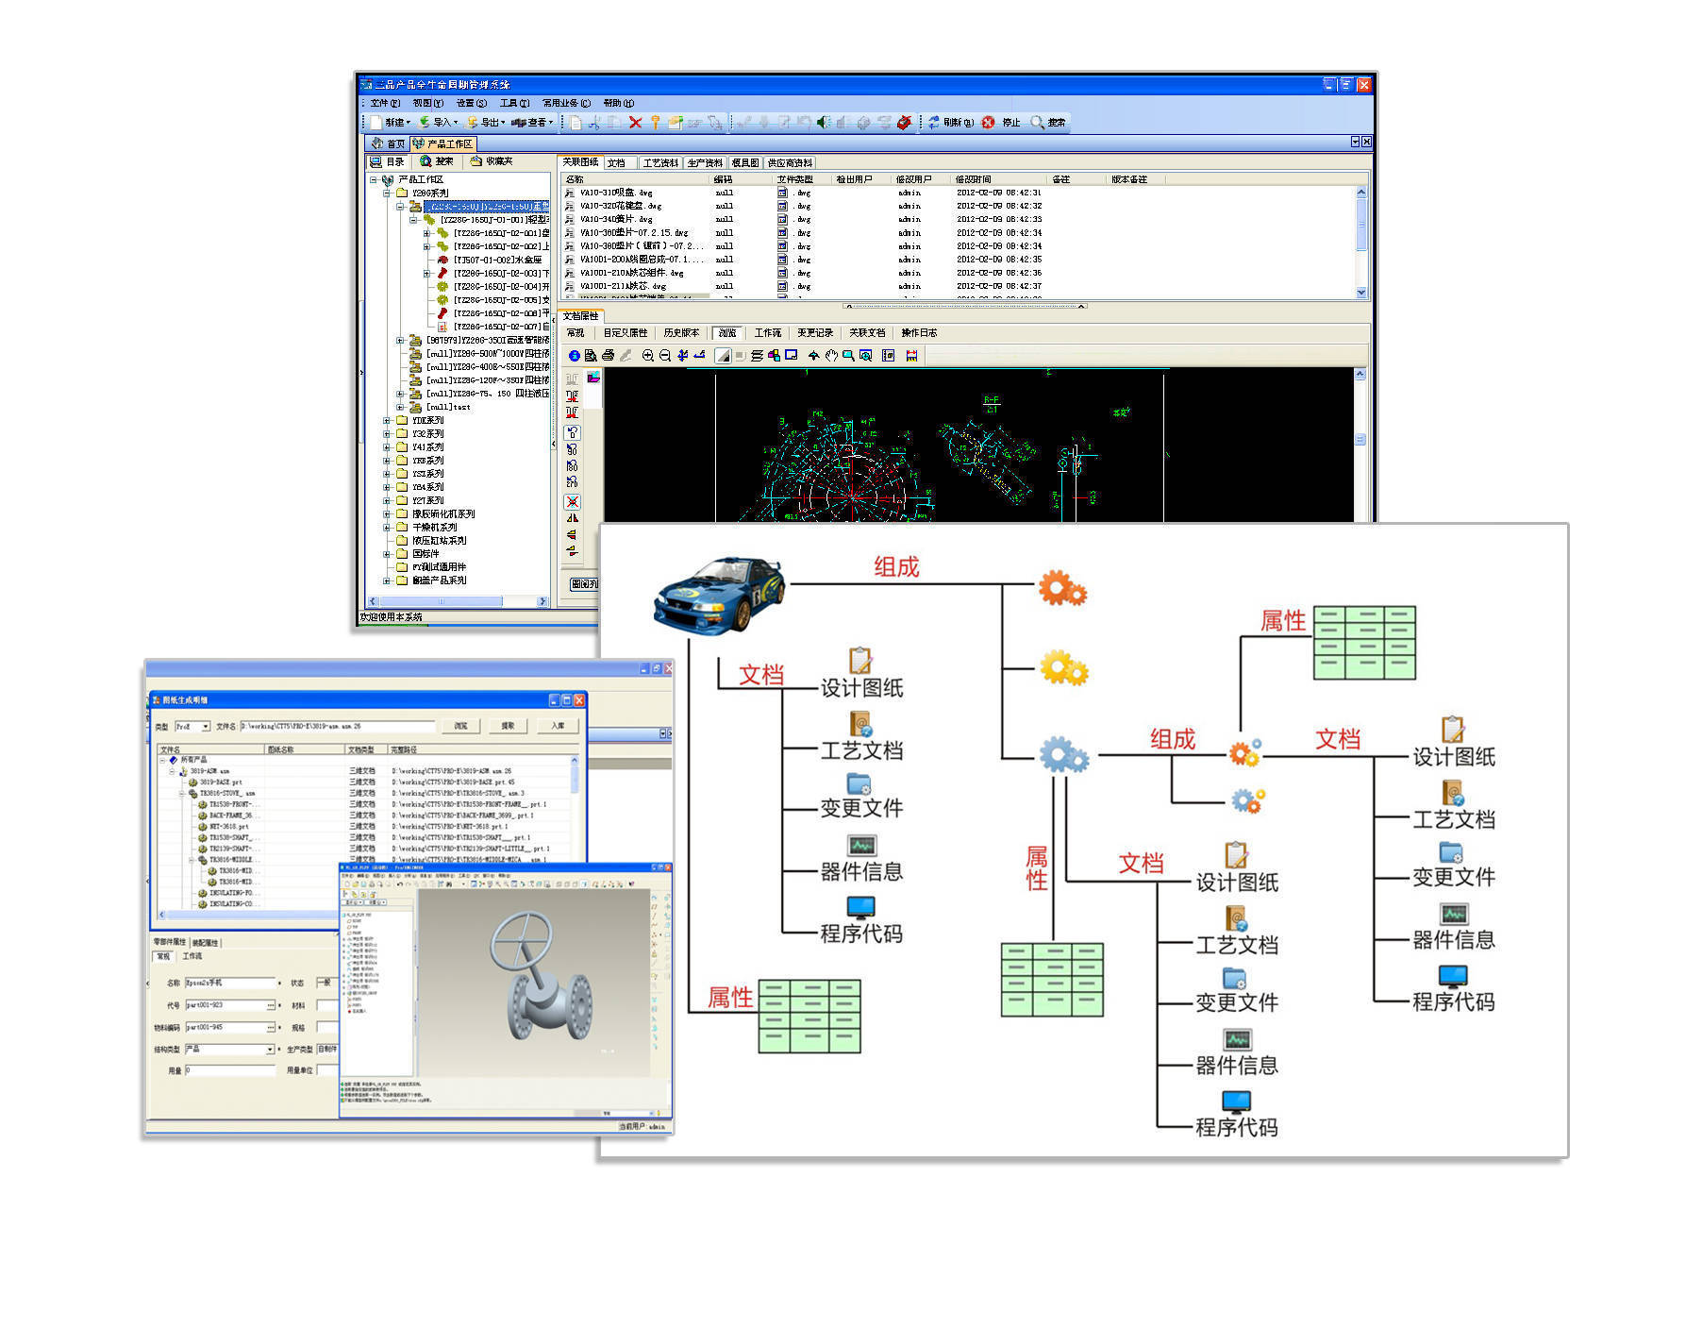1702x1329 pixels.
Task: Open the 文件 menu
Action: [385, 103]
